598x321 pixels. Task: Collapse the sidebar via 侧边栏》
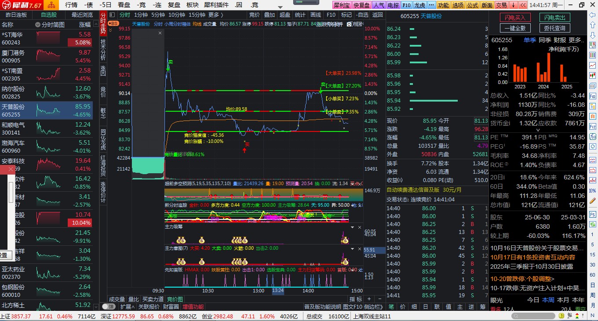[x=374, y=306]
